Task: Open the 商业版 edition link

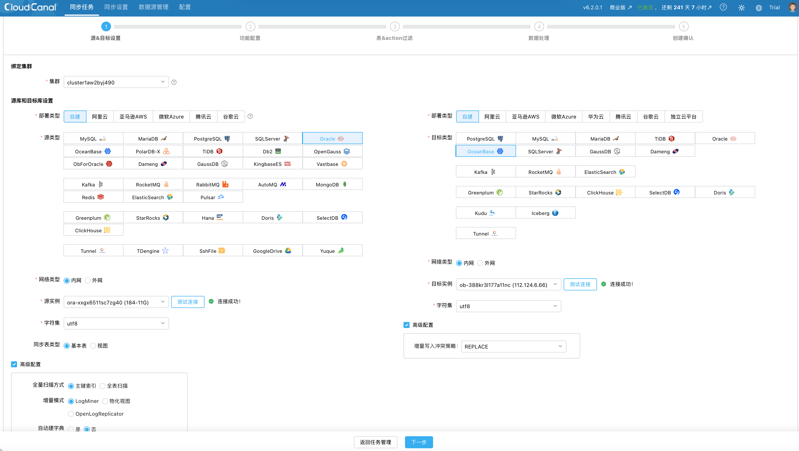Action: pos(621,8)
